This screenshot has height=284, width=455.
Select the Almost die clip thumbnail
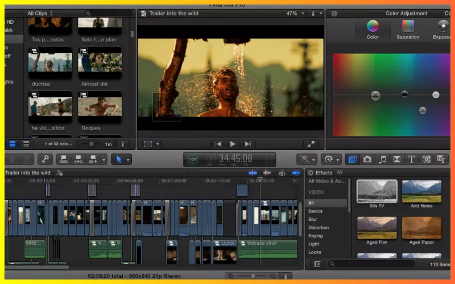point(100,62)
